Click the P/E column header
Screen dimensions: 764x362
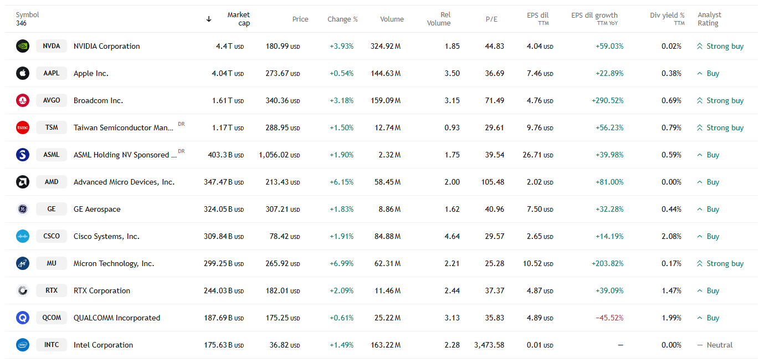point(491,19)
